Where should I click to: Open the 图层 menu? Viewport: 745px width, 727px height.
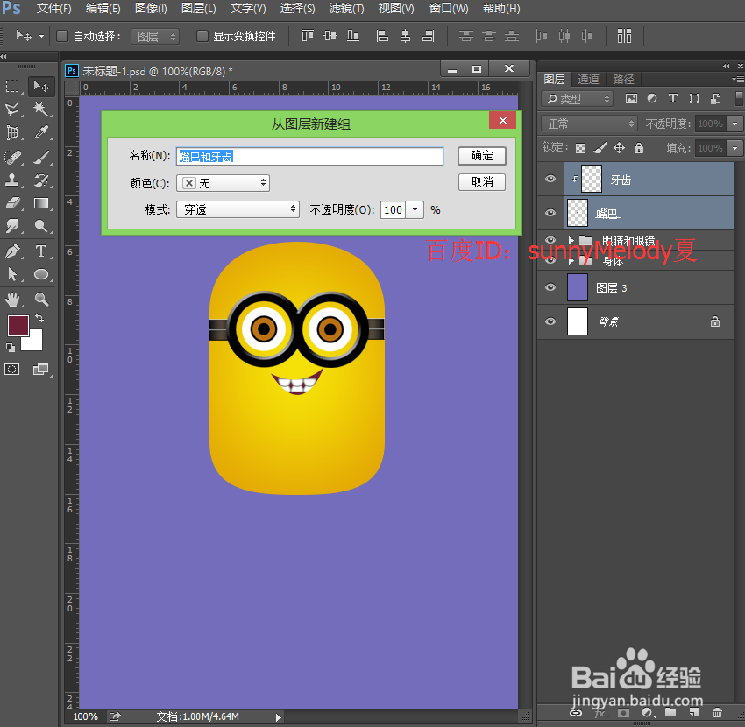point(199,9)
